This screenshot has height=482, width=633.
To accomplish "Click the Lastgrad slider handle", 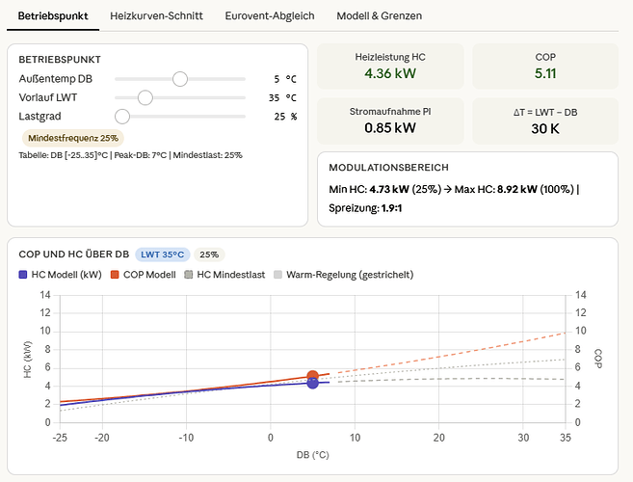I will click(122, 117).
